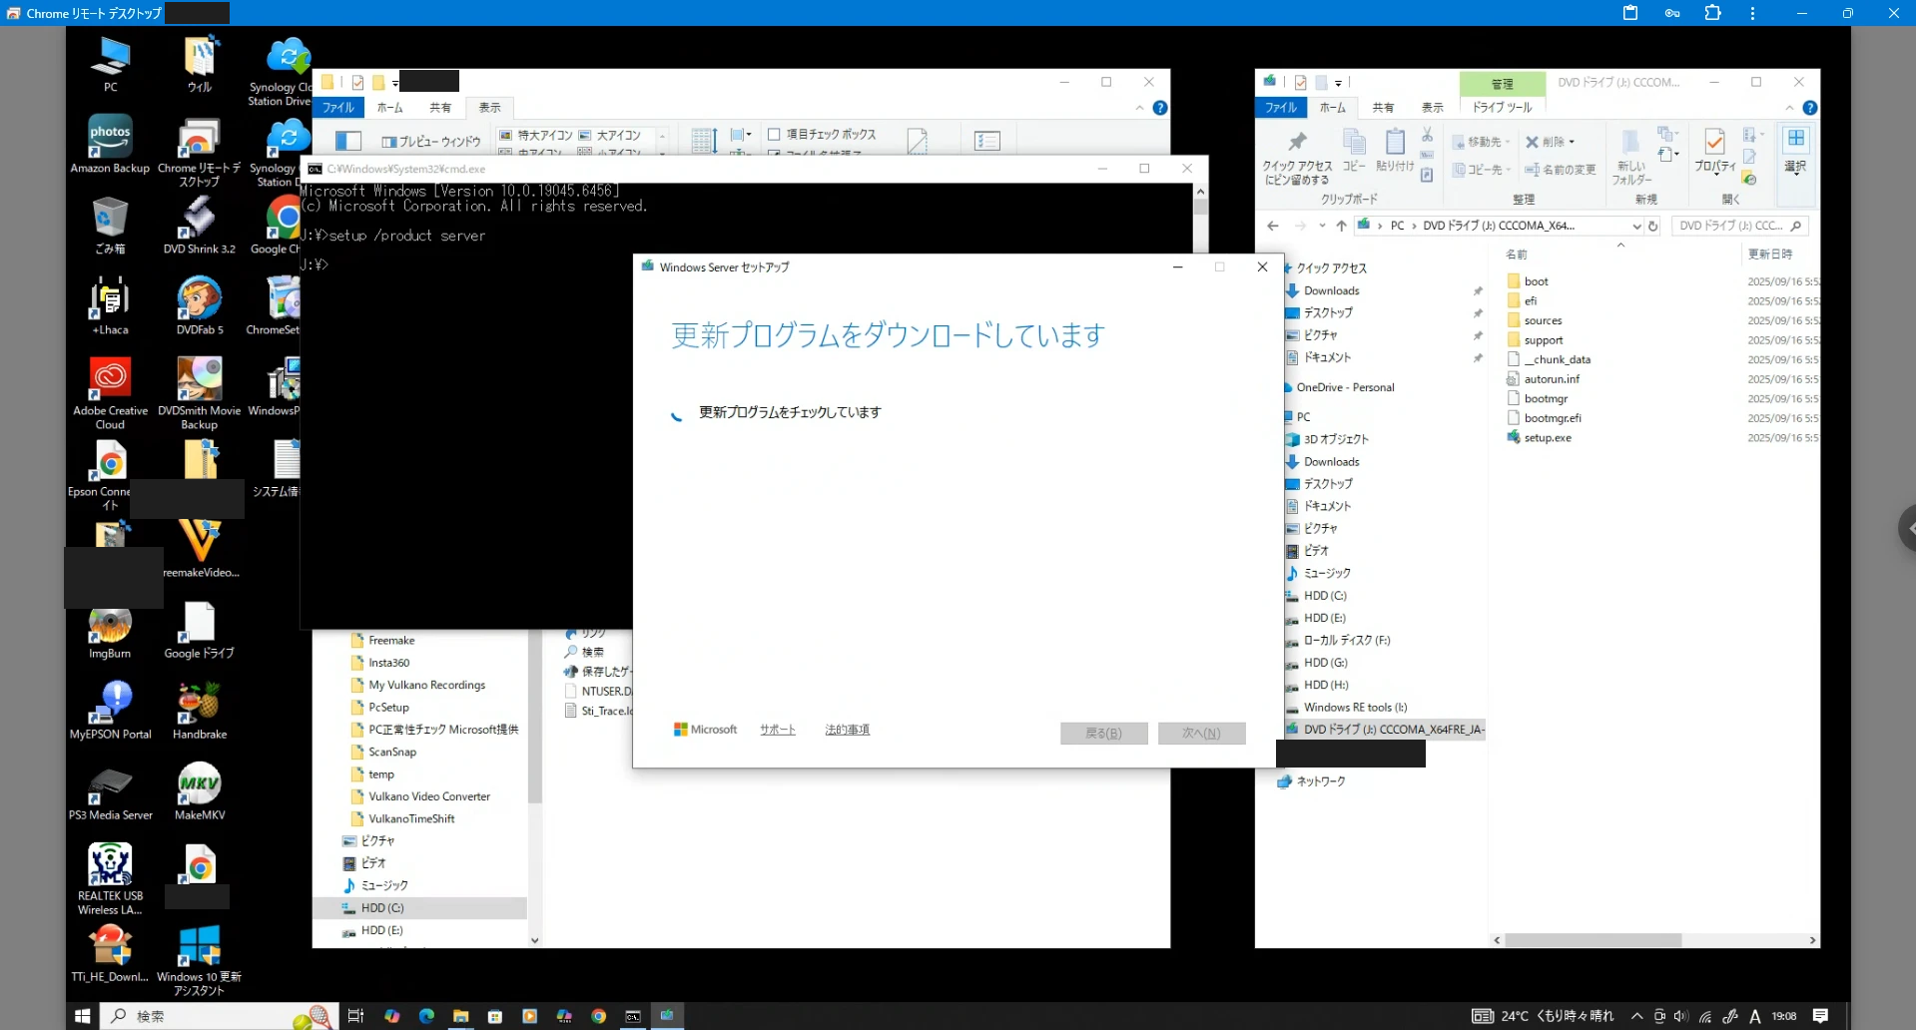Image resolution: width=1916 pixels, height=1030 pixels.
Task: Open ファイル tab in DVD drive window
Action: [1281, 108]
